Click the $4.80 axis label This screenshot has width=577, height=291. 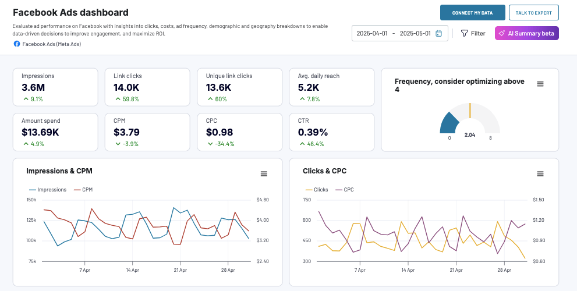pyautogui.click(x=263, y=200)
